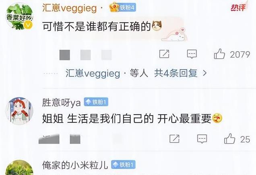This screenshot has height=175, width=256.
Task: Tap the 热评 hot comment tag
Action: pos(239,7)
